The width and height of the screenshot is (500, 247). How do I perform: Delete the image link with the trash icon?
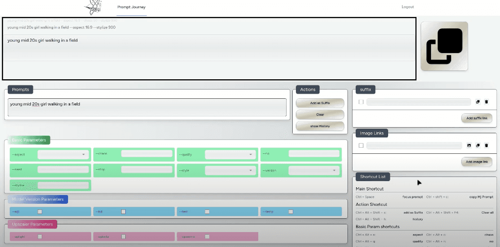(x=486, y=146)
